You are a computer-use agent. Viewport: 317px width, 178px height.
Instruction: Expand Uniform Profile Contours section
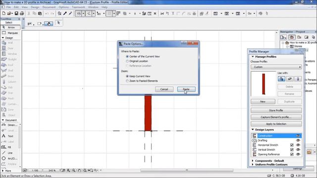[253, 165]
